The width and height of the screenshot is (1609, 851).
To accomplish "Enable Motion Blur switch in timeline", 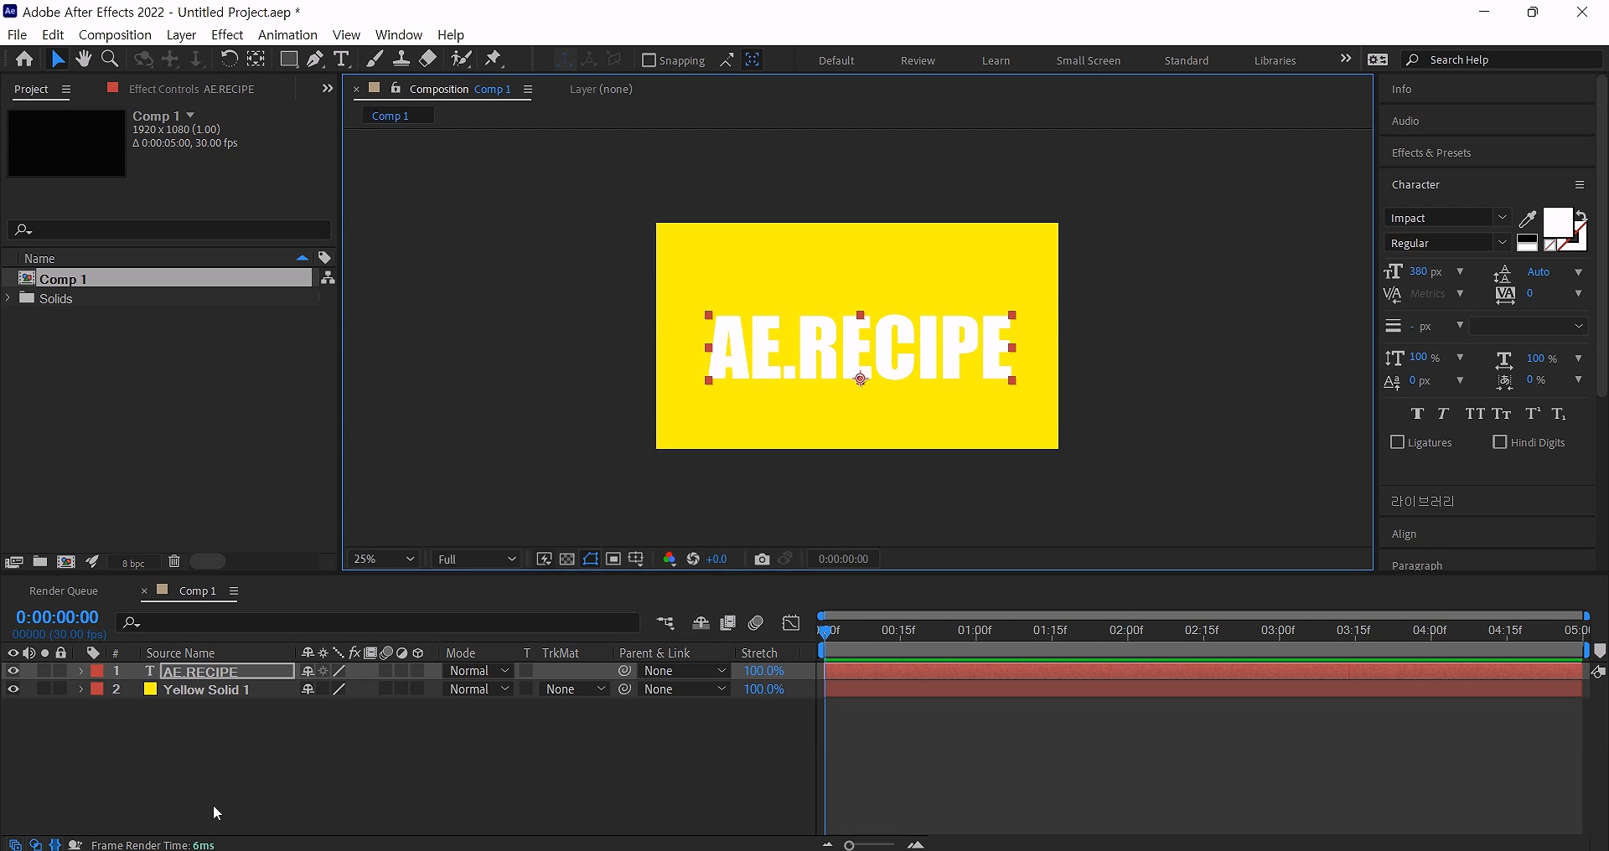I will click(756, 623).
